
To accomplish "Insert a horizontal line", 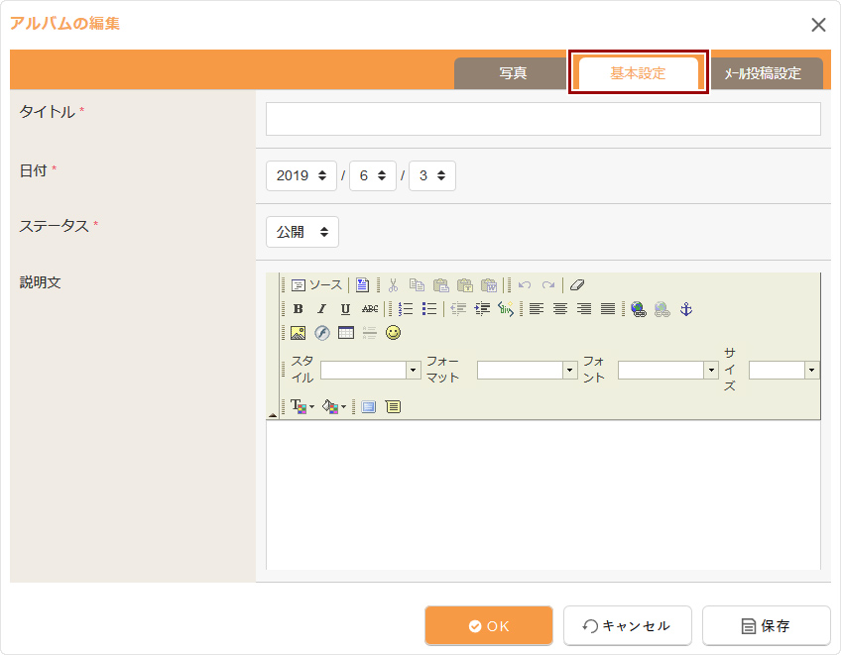I will coord(370,333).
